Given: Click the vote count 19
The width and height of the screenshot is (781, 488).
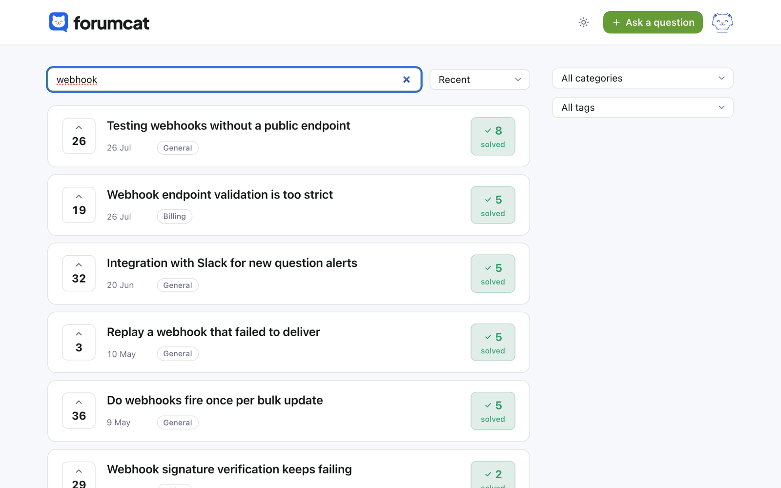Looking at the screenshot, I should 79,210.
